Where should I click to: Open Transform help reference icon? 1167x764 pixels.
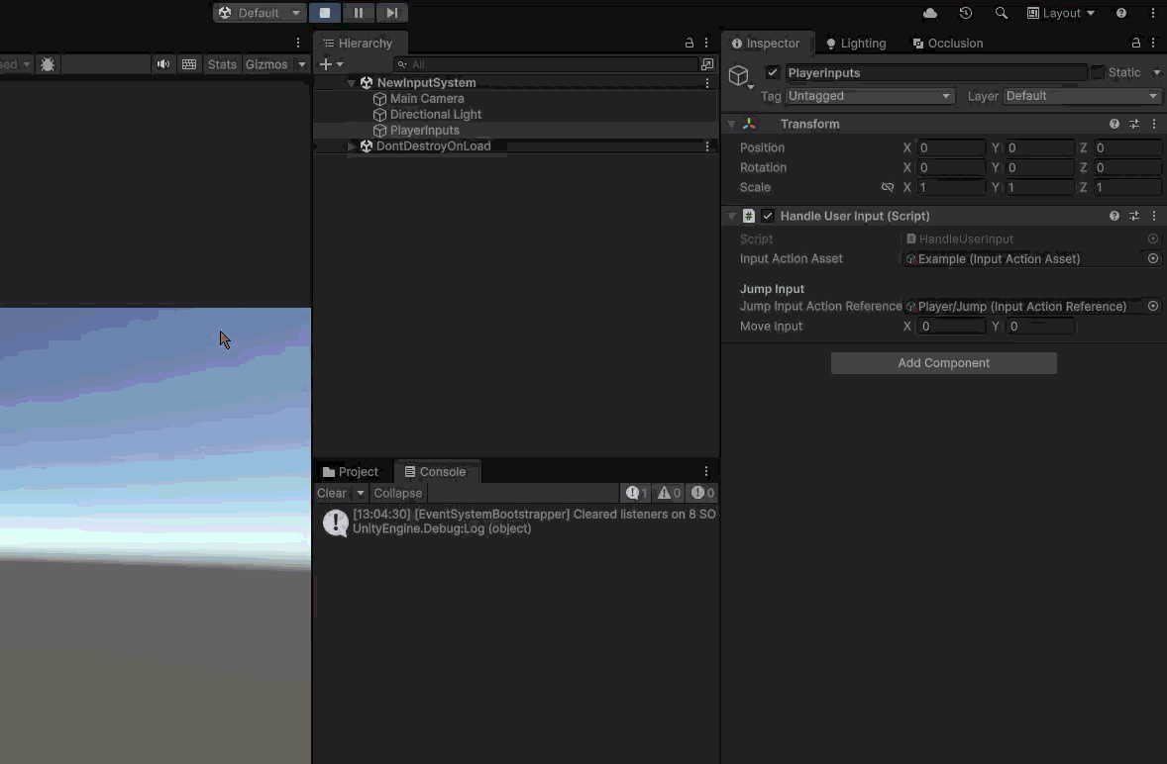point(1114,124)
